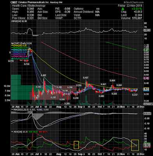
Task: Click the 0.367 price label near Oct 7
Action: pos(103,84)
